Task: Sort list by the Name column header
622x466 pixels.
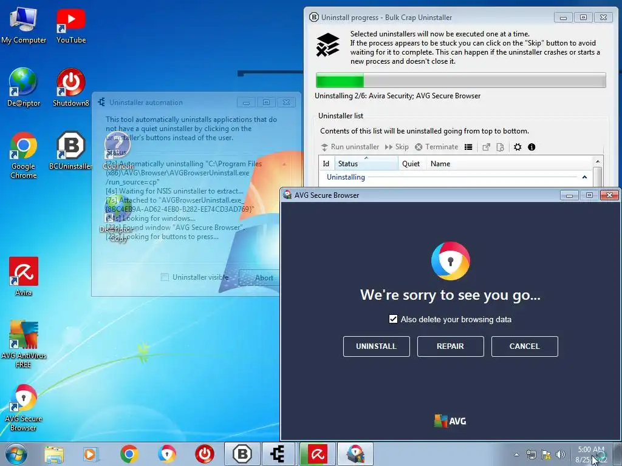Action: coord(510,164)
